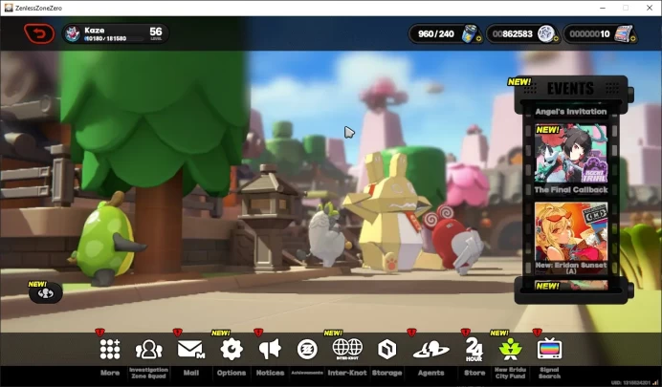Minimize the ZenlessZoneZero window
The image size is (662, 387).
pos(603,8)
